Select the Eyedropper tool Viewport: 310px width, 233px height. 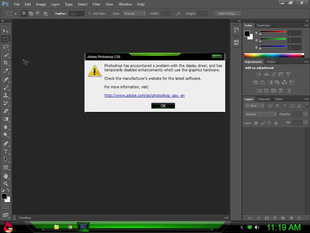pyautogui.click(x=6, y=71)
